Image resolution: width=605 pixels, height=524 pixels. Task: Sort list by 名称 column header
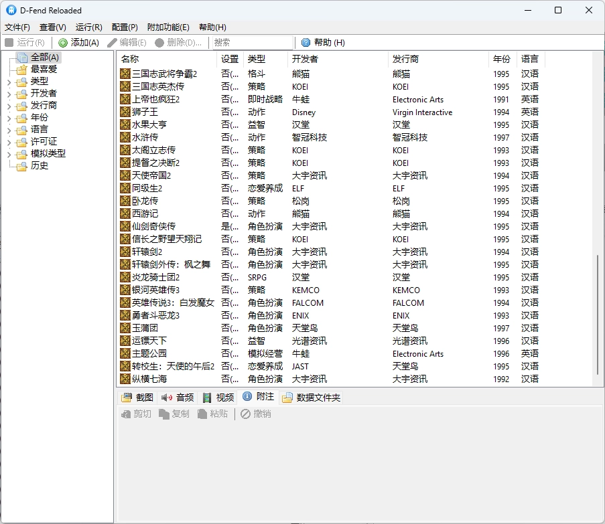tap(167, 60)
